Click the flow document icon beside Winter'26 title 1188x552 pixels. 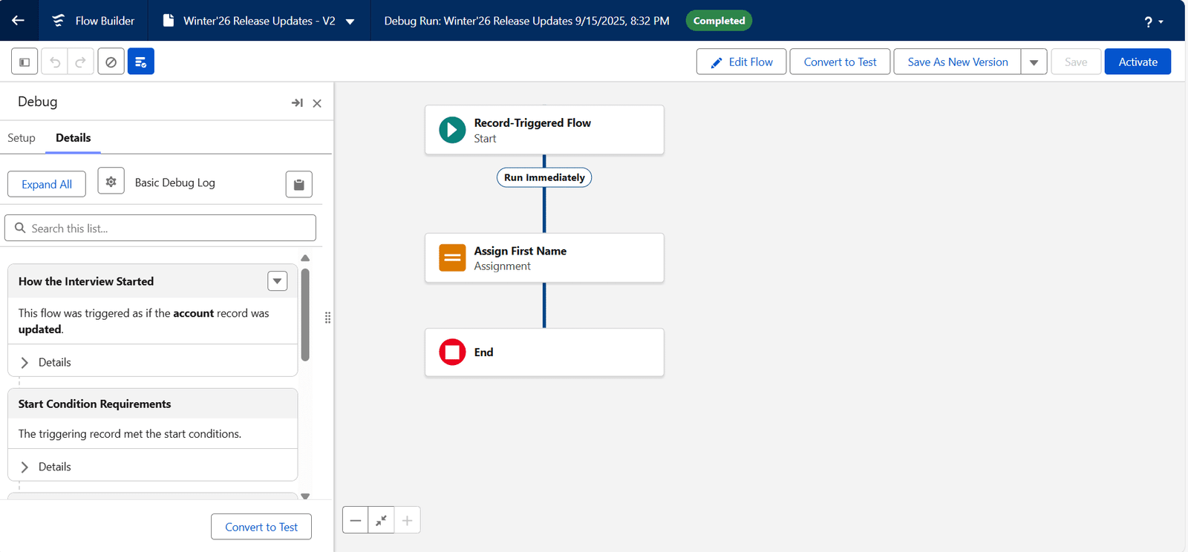tap(169, 21)
